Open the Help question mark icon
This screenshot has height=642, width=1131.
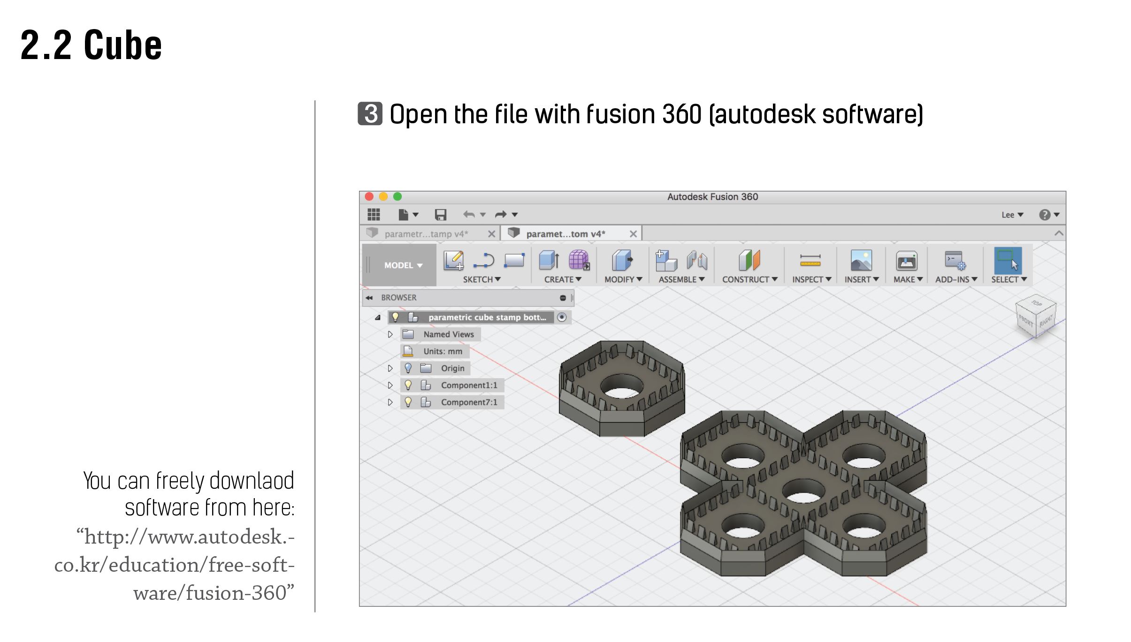coord(1044,215)
